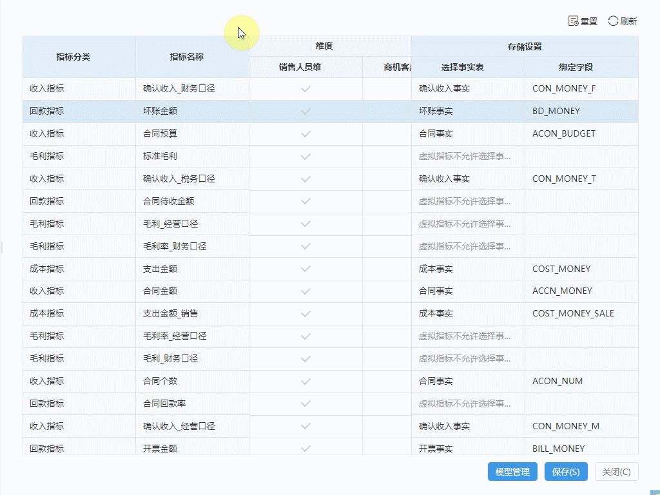Image resolution: width=660 pixels, height=495 pixels.
Task: Click the 重置 reset icon
Action: point(573,21)
